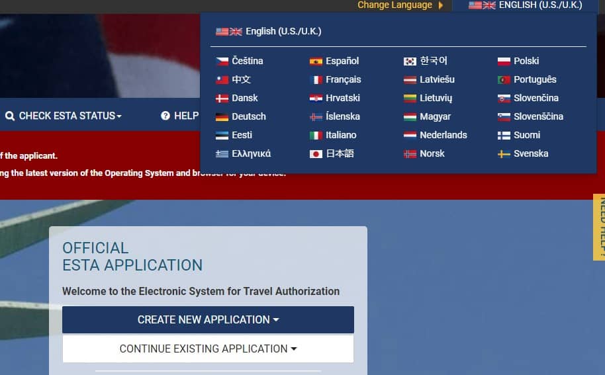605x375 pixels.
Task: Select the Italiano language option
Action: click(333, 135)
